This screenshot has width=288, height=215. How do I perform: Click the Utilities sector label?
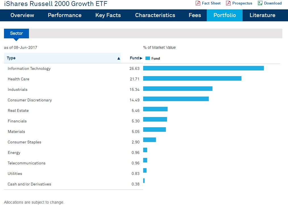[x=15, y=174]
